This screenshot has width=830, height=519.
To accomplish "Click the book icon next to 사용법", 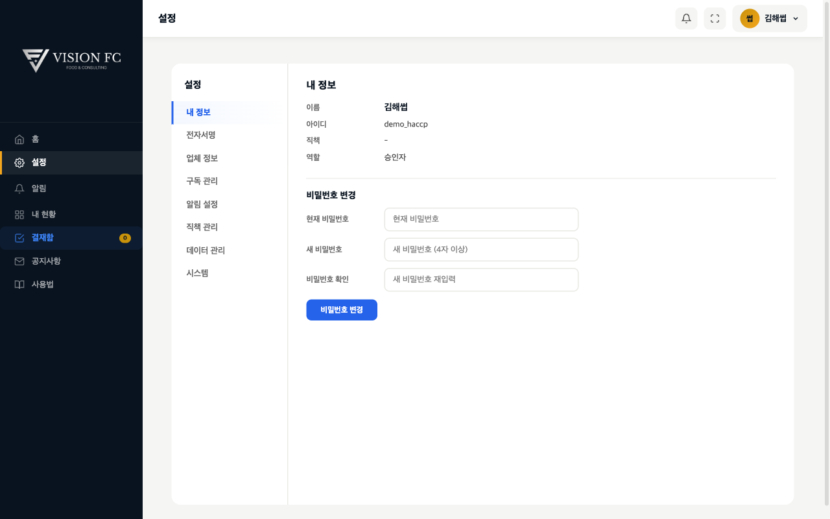I will click(19, 285).
